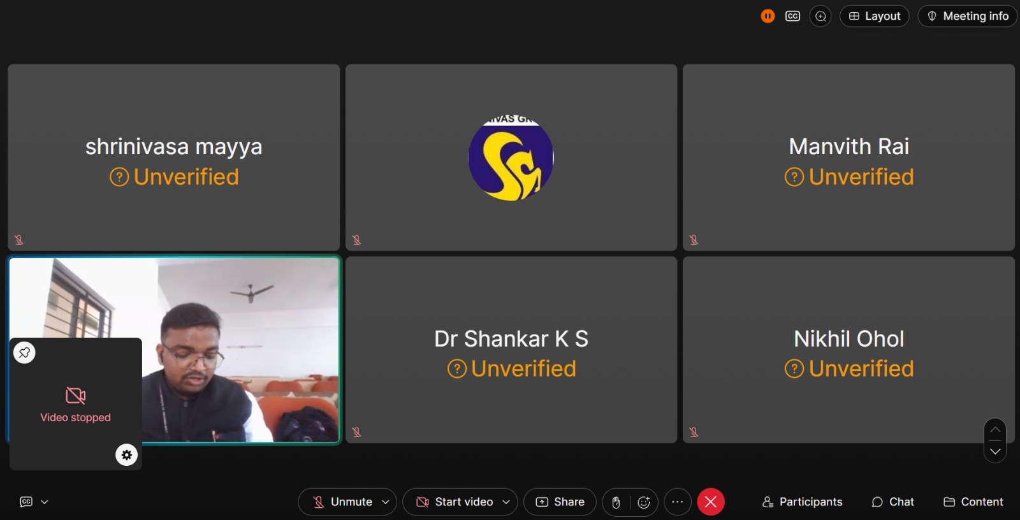Expand video options arrow beside Start video
The height and width of the screenshot is (520, 1020).
[x=506, y=502]
